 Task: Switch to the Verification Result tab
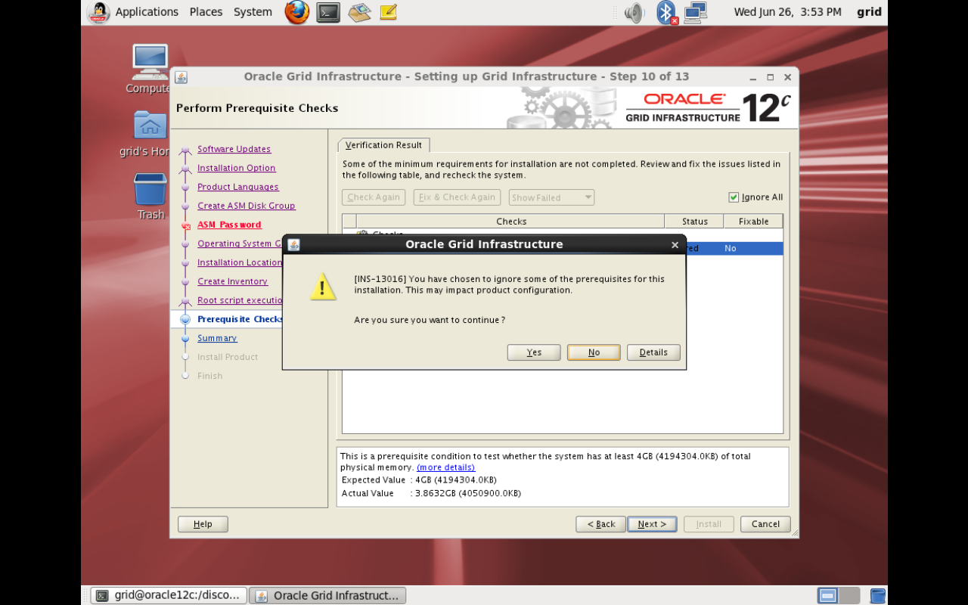[x=383, y=145]
